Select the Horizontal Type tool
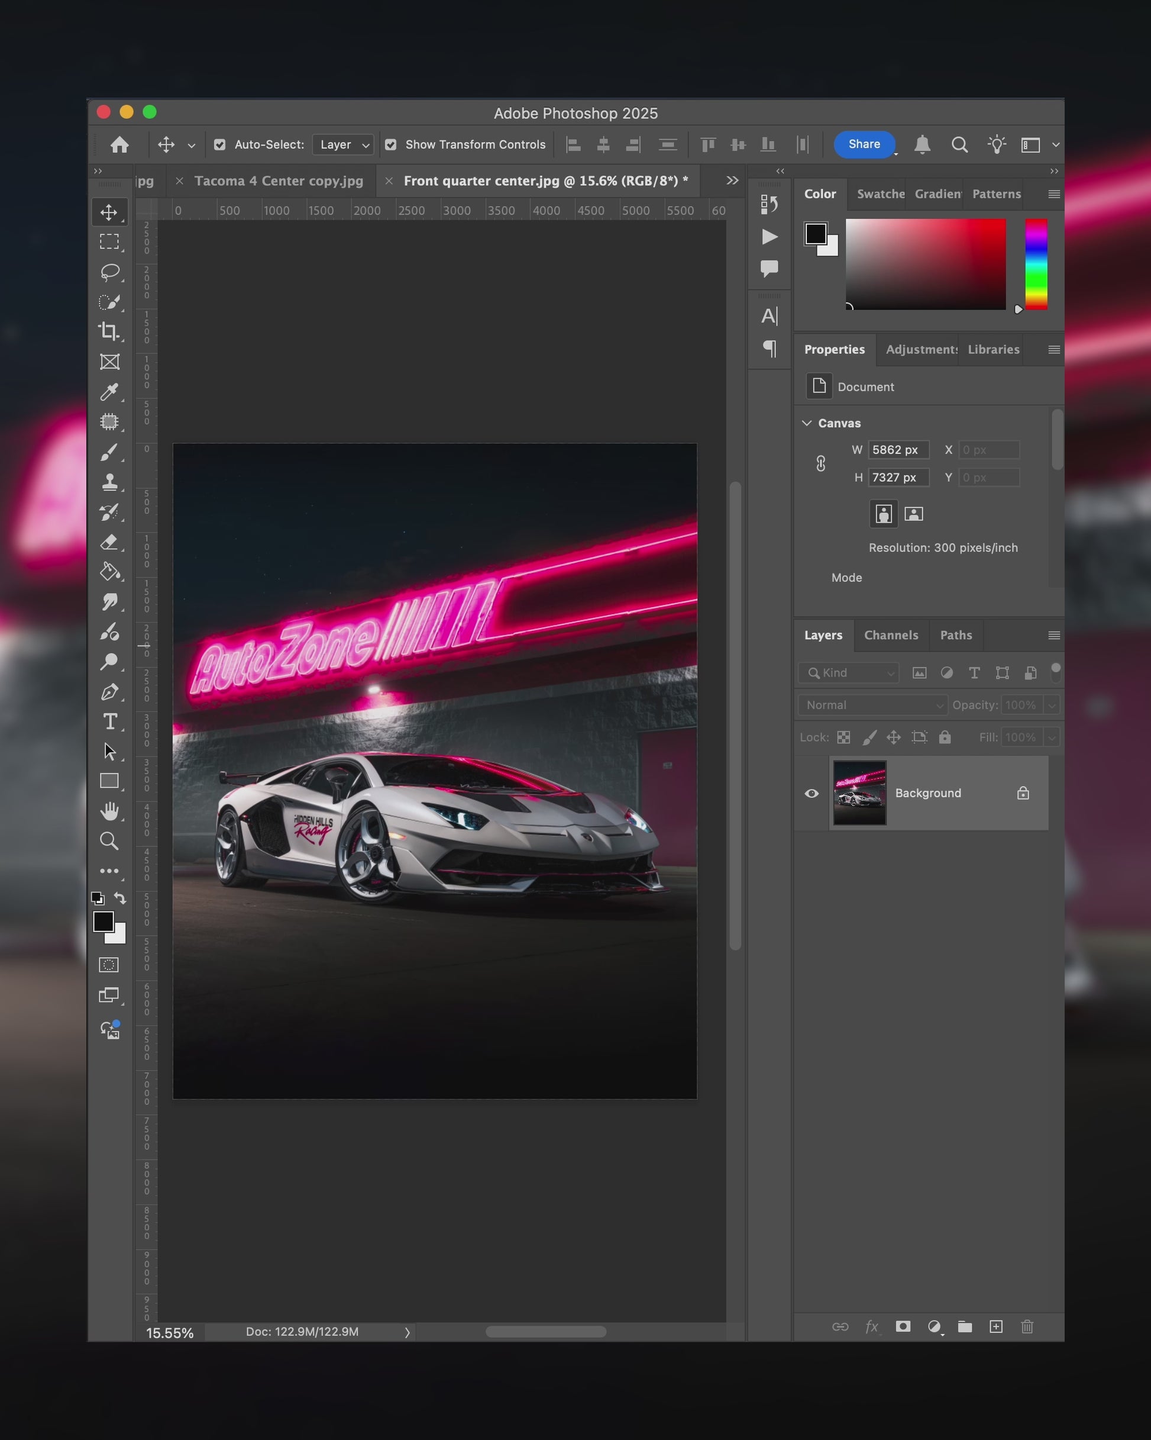The image size is (1151, 1440). [x=109, y=722]
